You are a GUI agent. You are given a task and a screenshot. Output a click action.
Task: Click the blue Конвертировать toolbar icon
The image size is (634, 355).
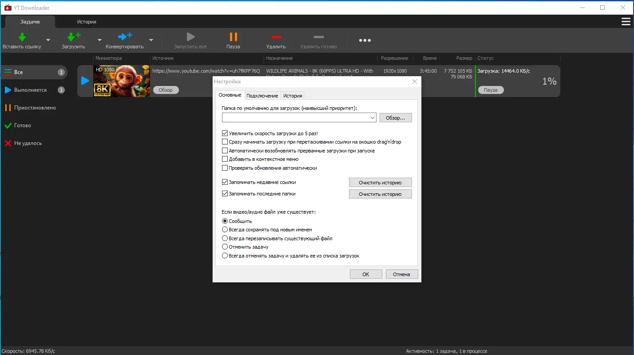coord(125,37)
